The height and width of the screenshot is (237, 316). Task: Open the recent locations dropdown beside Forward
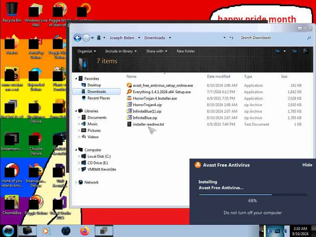pyautogui.click(x=92, y=38)
